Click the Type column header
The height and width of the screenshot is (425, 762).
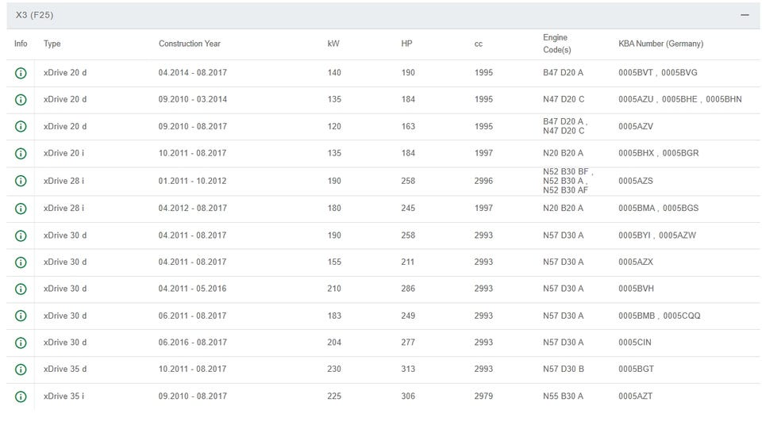(52, 44)
